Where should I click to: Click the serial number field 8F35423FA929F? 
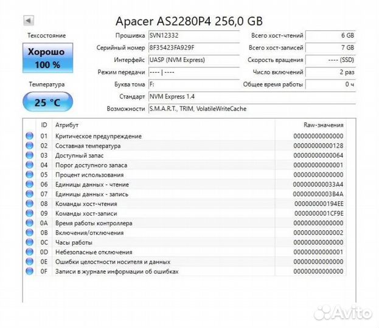[x=194, y=48]
